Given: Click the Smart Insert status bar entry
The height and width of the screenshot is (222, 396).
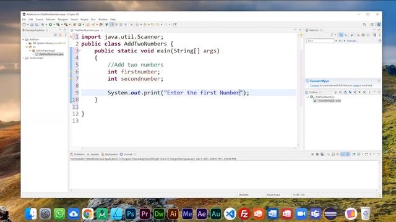Looking at the screenshot, I should pyautogui.click(x=273, y=195).
